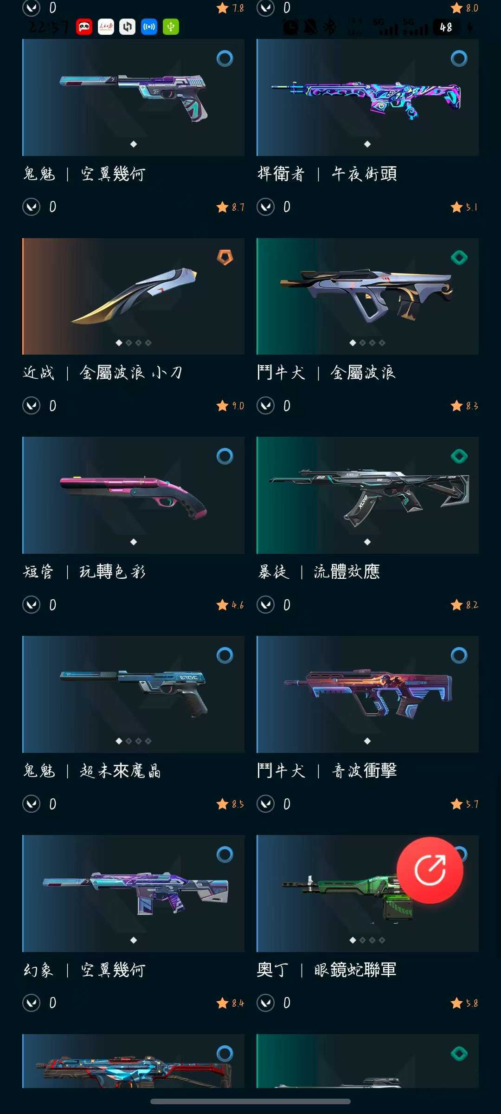Screen dimensions: 501x1114
Task: Select 奧丁 眼鏡蛇聯軍 machine gun thumbnail
Action: coord(367,894)
